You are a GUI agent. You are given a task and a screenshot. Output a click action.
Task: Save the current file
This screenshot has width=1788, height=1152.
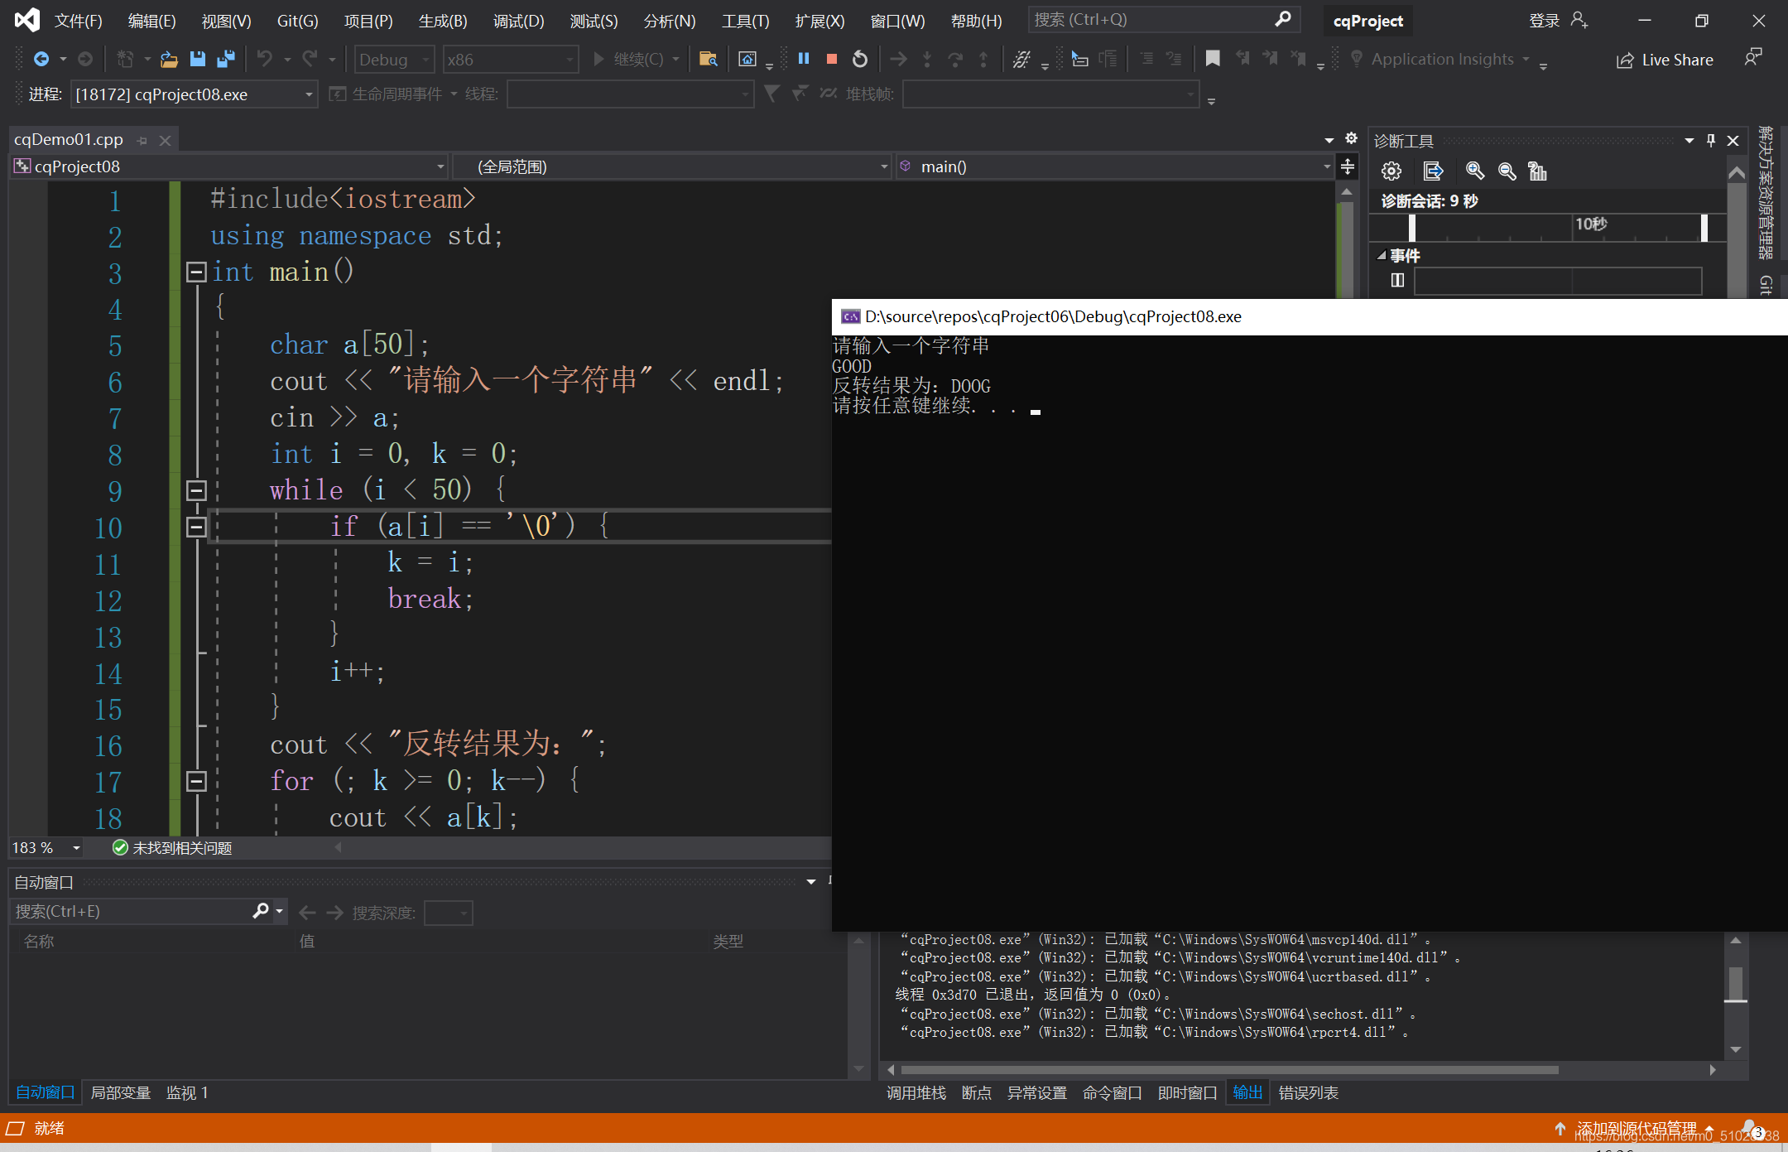197,59
